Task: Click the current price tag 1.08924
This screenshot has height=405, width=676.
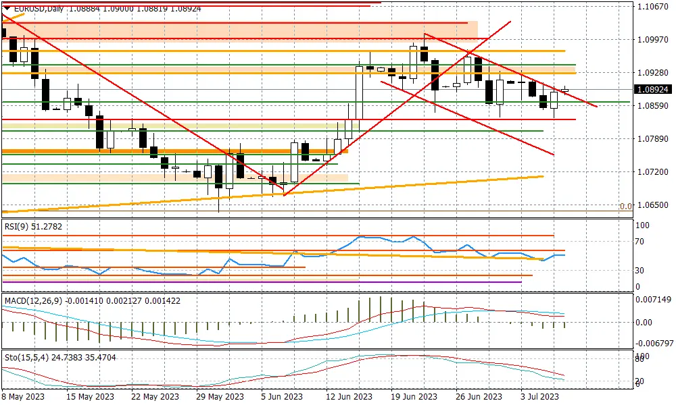Action: (x=652, y=90)
